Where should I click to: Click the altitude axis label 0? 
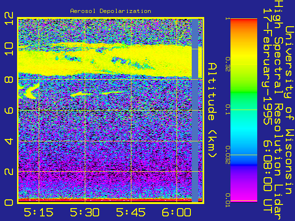(x=9, y=203)
